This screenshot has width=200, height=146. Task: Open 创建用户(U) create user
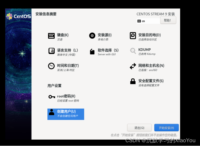point(66,111)
